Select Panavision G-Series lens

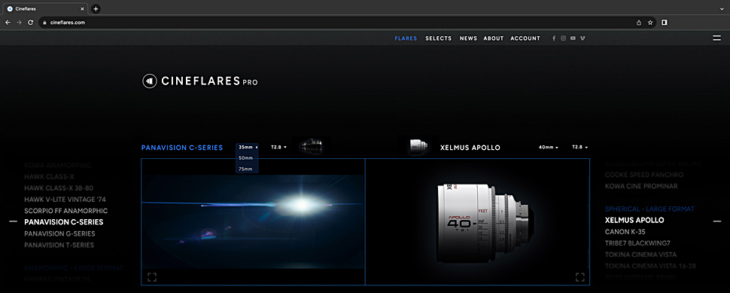[59, 233]
